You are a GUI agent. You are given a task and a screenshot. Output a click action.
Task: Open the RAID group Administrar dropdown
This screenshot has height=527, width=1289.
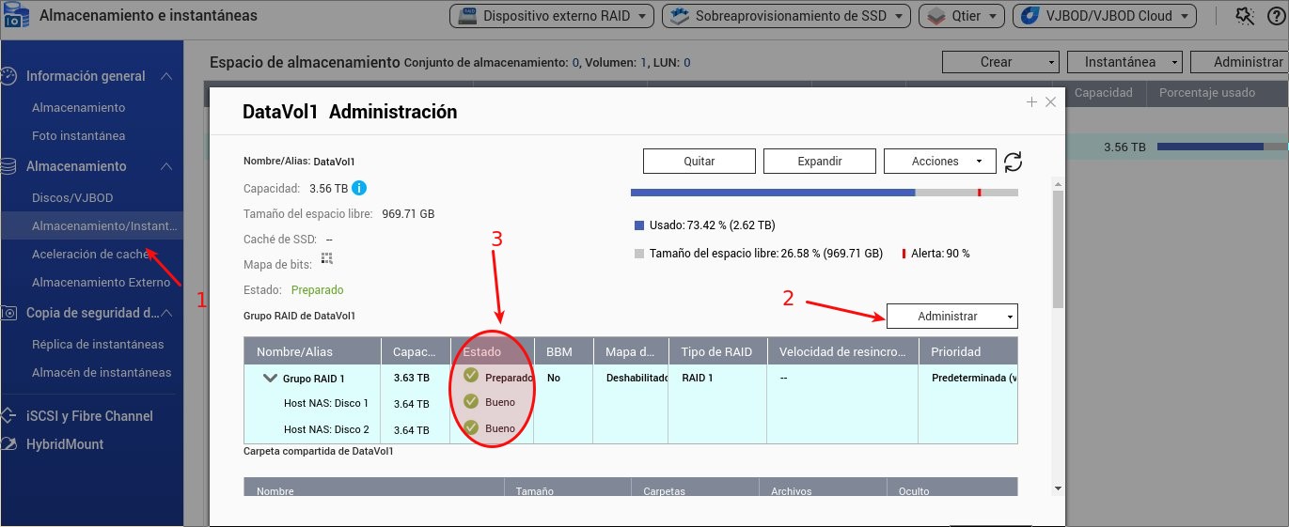[951, 317]
